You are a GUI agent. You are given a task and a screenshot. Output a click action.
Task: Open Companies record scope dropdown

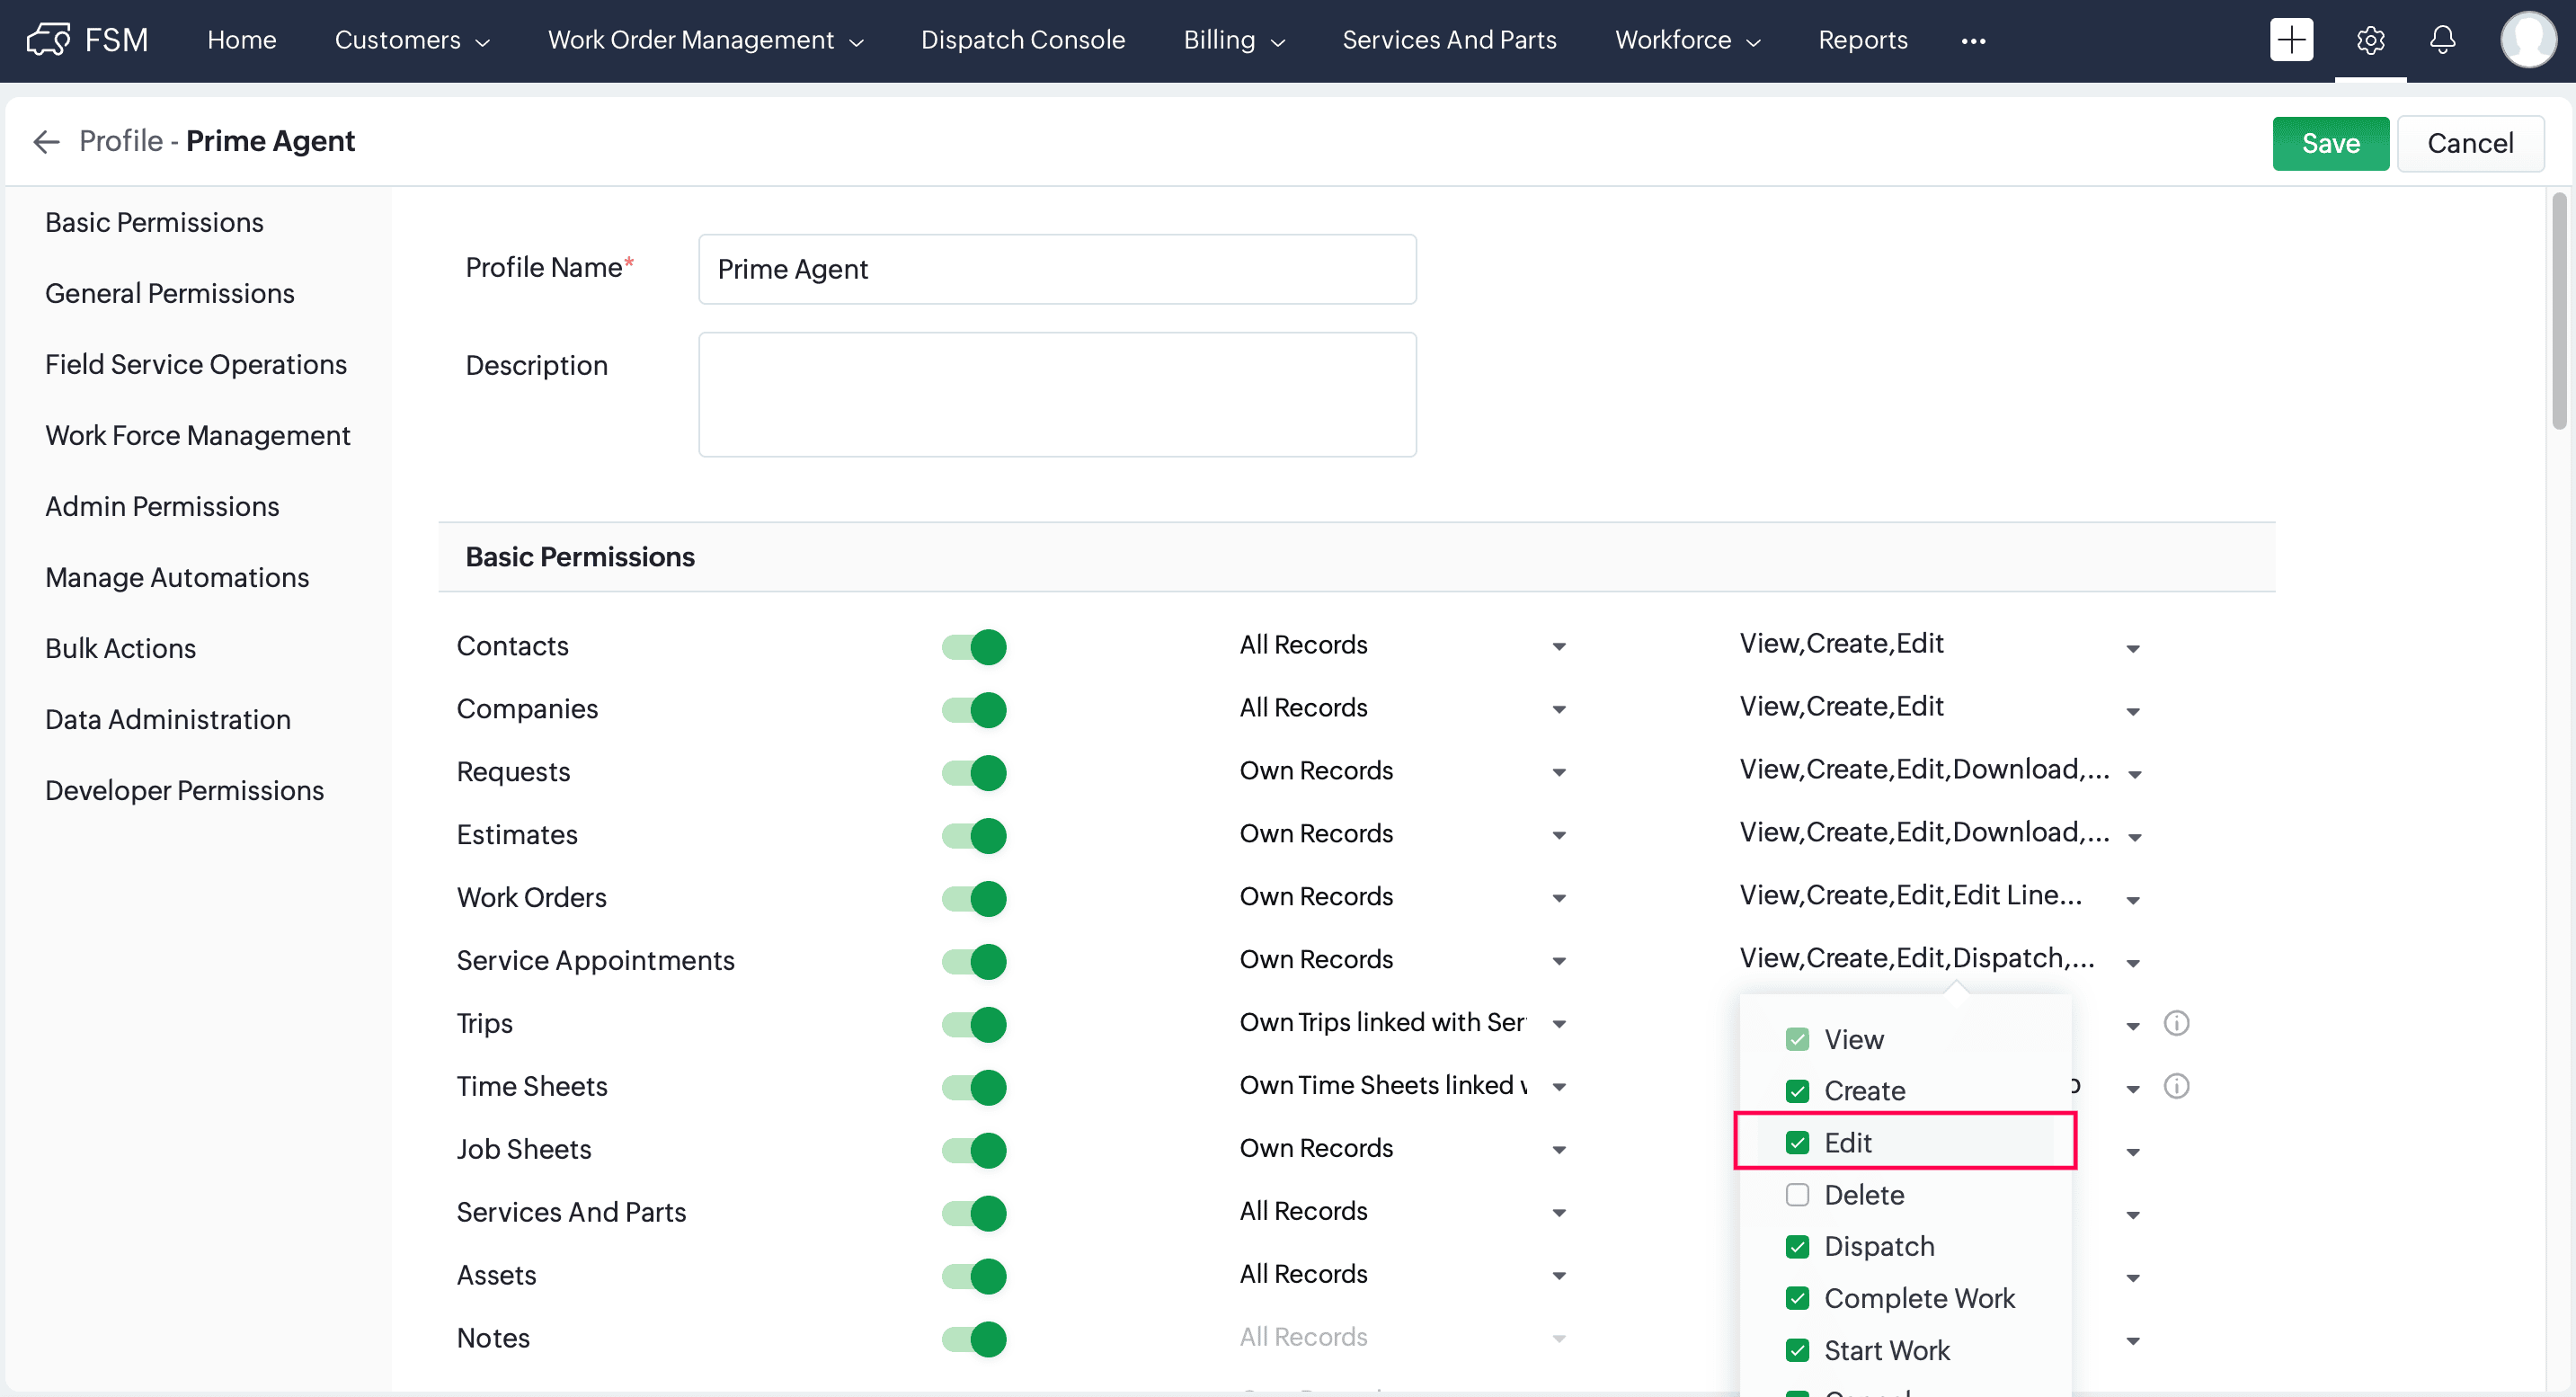(1403, 709)
